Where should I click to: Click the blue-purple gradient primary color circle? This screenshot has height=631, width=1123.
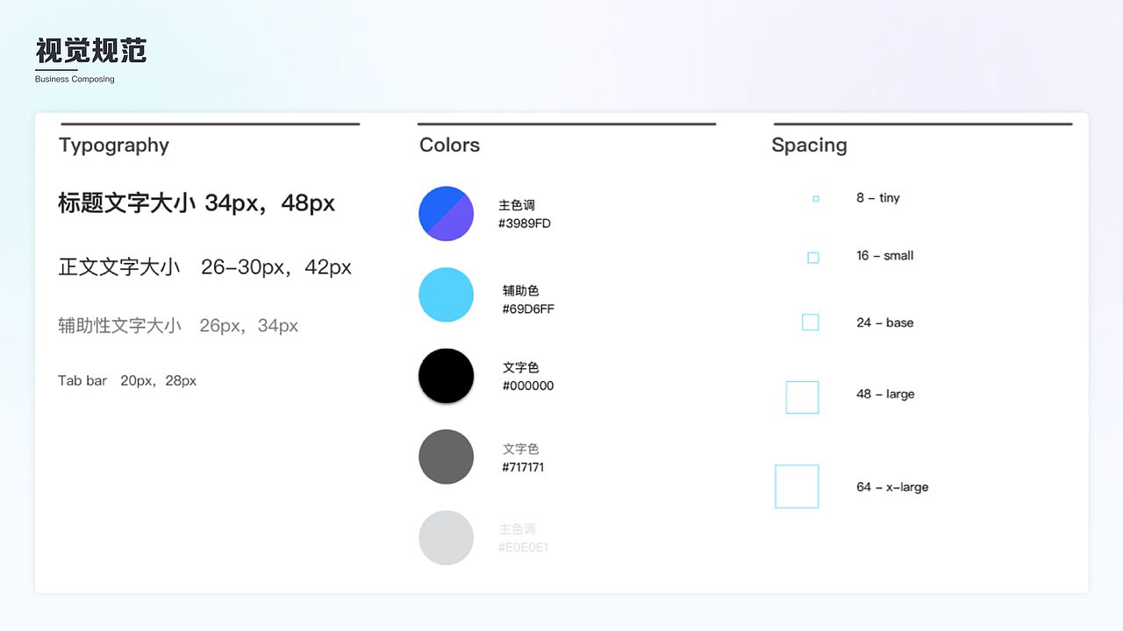pyautogui.click(x=446, y=214)
